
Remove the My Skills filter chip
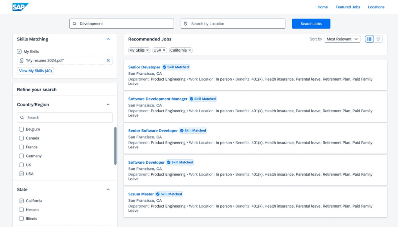coord(148,50)
